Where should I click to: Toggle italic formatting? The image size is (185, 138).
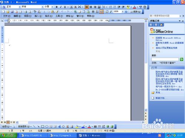pyautogui.click(x=61, y=7)
